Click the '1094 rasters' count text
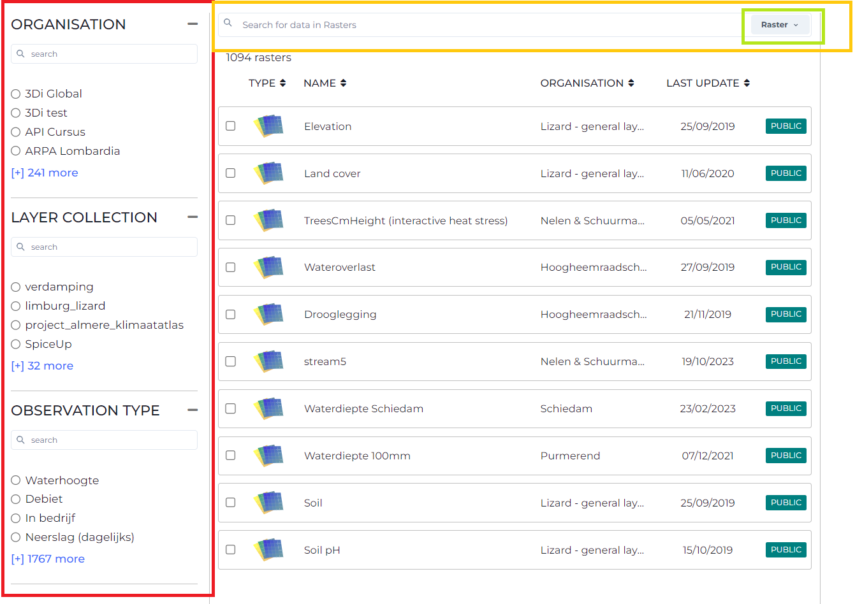 (x=258, y=57)
